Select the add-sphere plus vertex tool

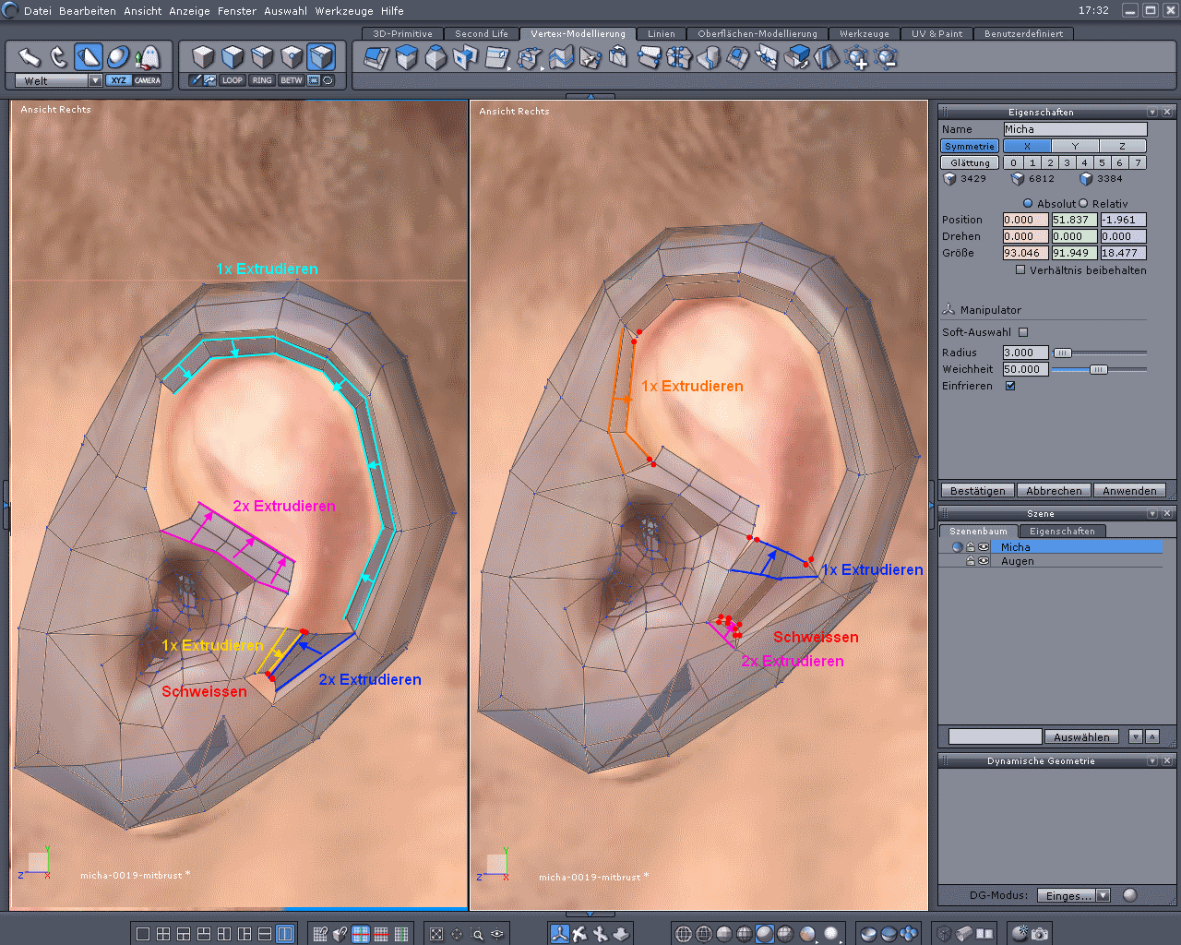click(x=857, y=58)
